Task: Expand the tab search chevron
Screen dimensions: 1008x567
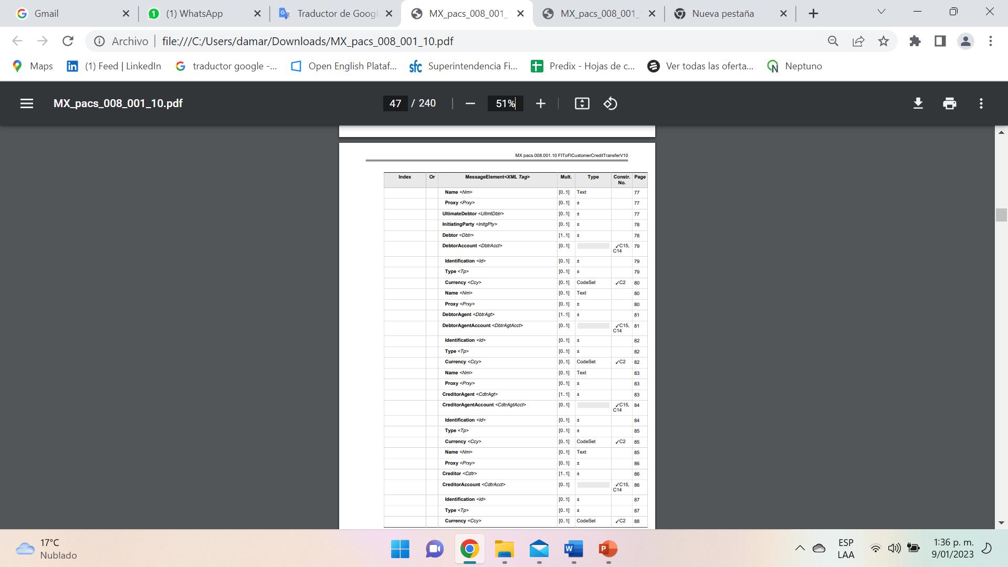Action: tap(881, 12)
